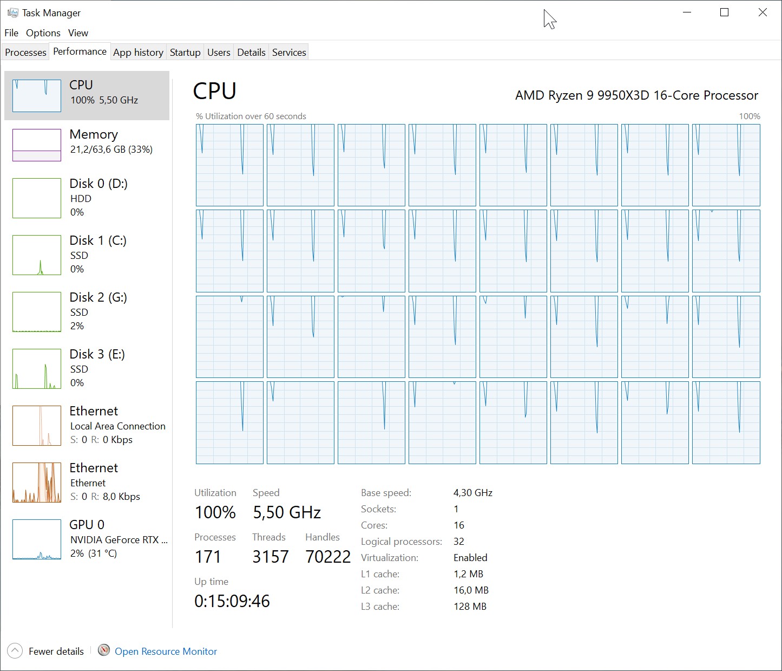Click the Handles count 70222
Screen dimensions: 782x671
[328, 557]
